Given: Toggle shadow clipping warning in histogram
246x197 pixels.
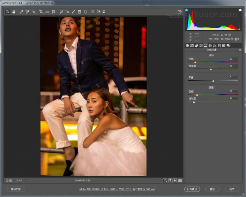Looking at the screenshot, I should (x=186, y=10).
